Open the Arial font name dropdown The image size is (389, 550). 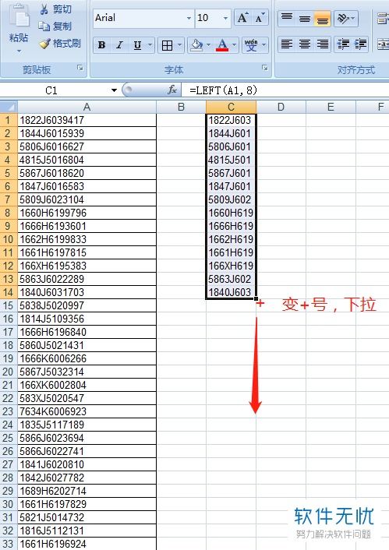pyautogui.click(x=189, y=18)
